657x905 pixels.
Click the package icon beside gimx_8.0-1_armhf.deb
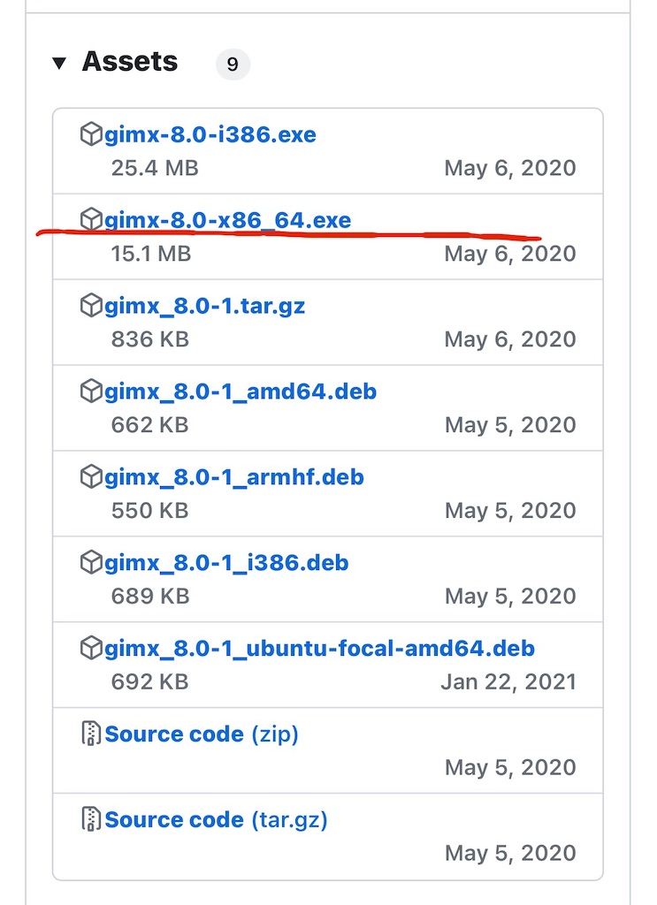91,477
